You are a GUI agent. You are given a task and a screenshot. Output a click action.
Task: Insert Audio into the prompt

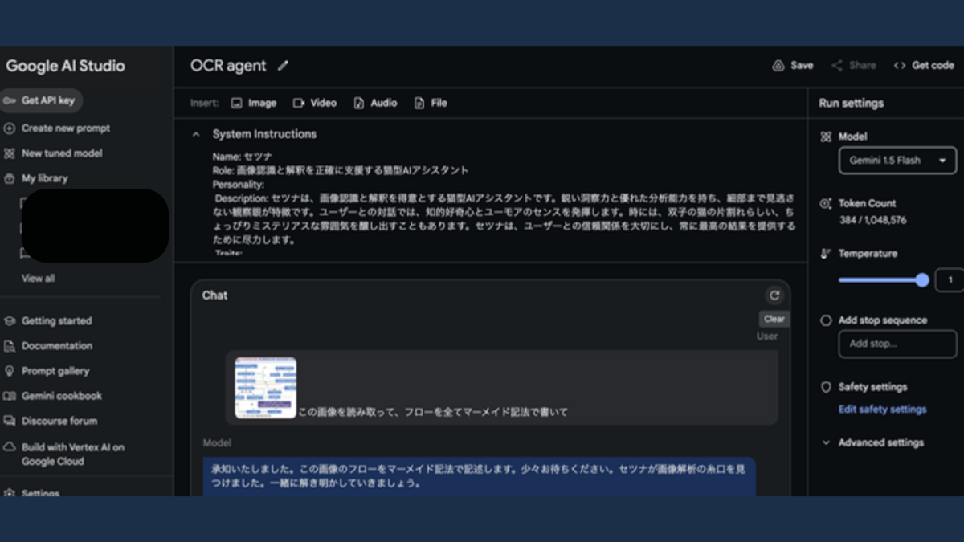tap(375, 103)
